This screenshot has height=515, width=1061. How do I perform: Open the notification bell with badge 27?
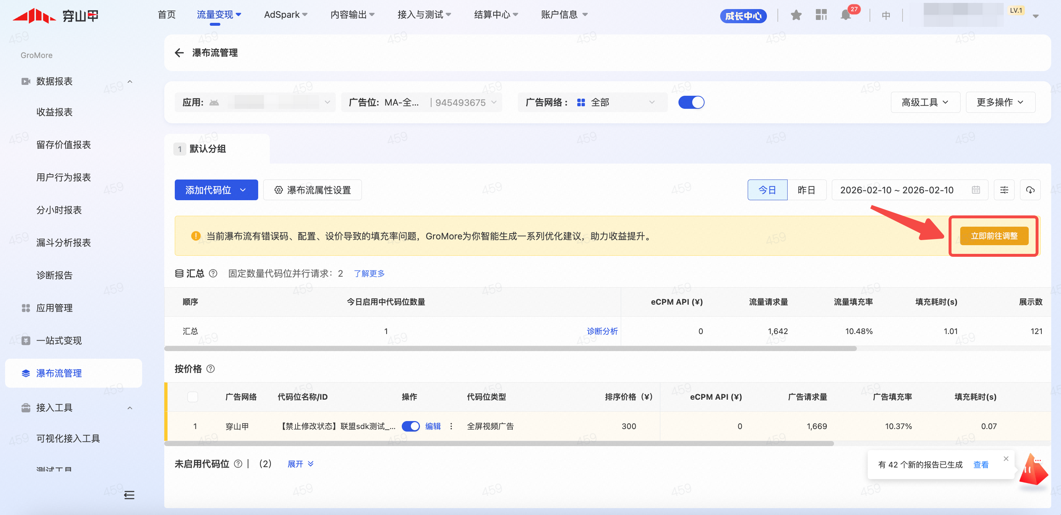pos(846,15)
